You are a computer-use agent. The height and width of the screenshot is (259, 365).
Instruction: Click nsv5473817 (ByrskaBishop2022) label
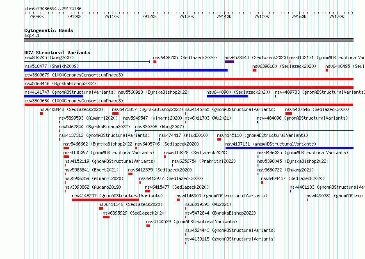click(148, 109)
